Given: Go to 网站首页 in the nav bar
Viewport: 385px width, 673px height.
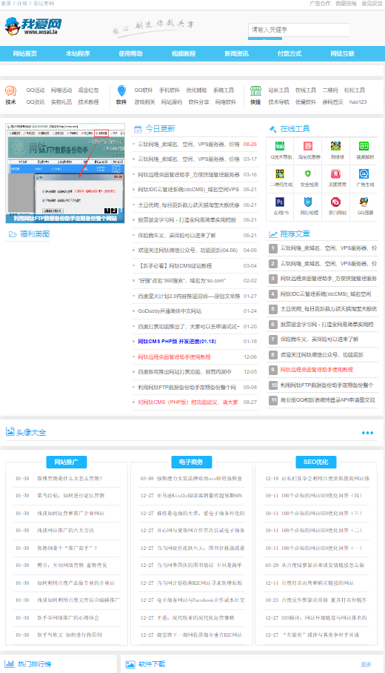Looking at the screenshot, I should tap(25, 53).
